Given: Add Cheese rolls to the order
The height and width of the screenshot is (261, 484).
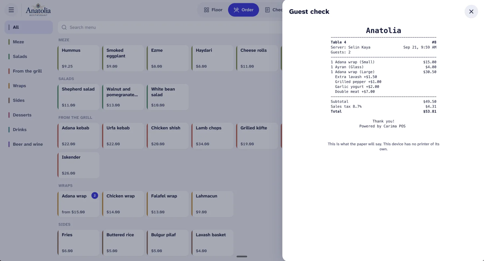Looking at the screenshot, I should (x=257, y=58).
